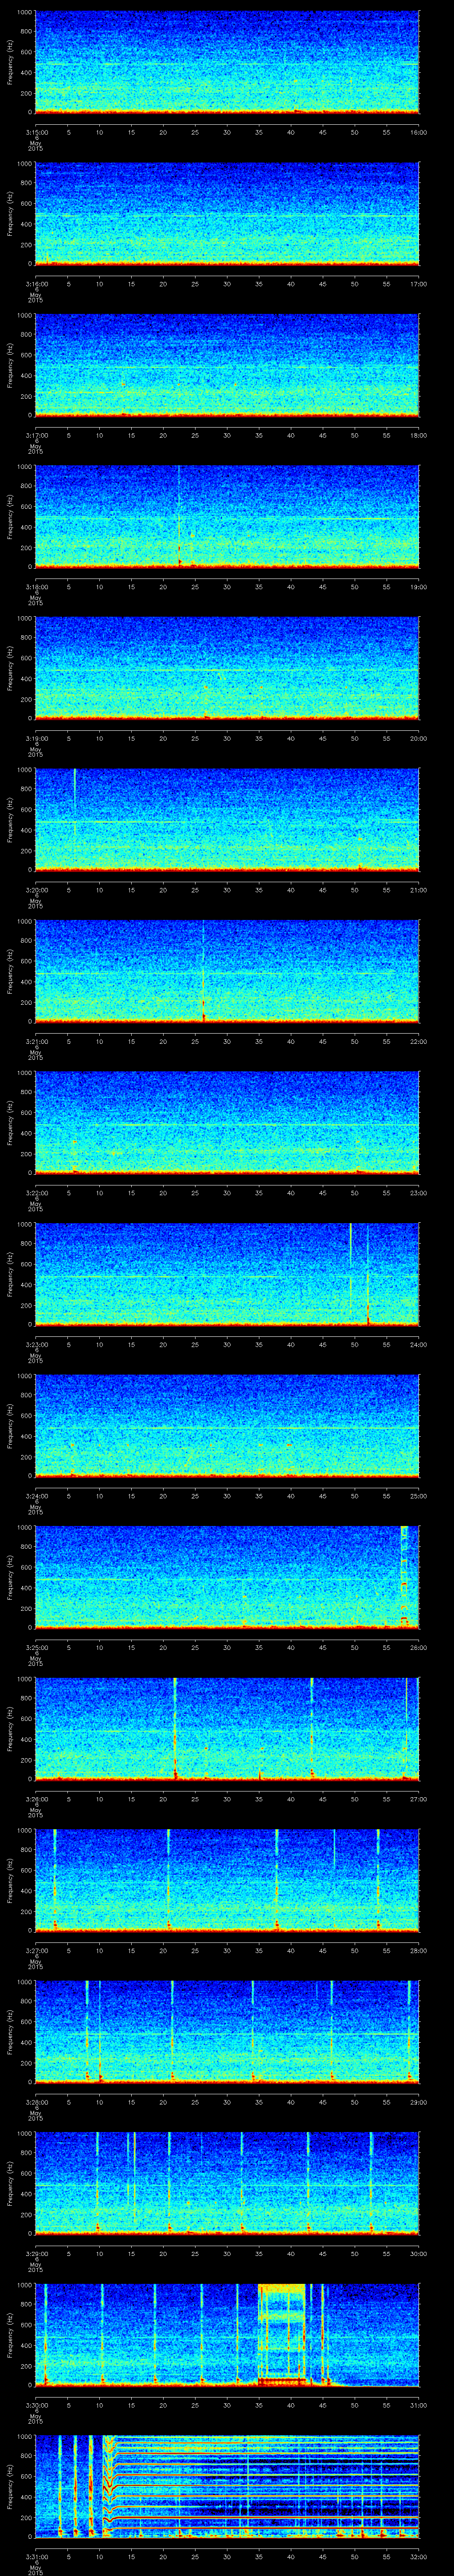Image resolution: width=454 pixels, height=2576 pixels.
Task: Click the vertical pulse near 52s in 3:23:00 panel
Action: point(367,1275)
